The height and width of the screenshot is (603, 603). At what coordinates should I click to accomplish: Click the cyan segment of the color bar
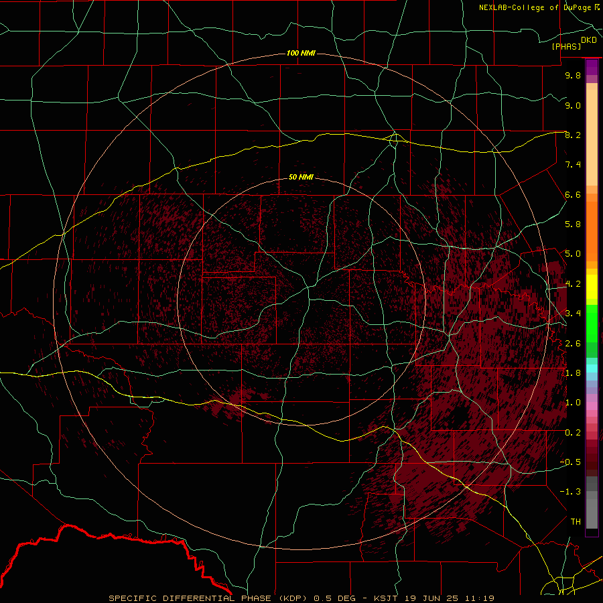[x=592, y=368]
